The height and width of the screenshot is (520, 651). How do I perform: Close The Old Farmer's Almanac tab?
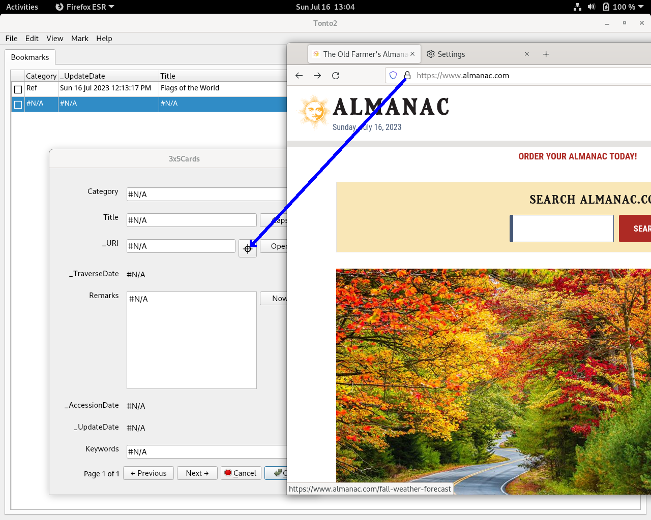tap(412, 54)
